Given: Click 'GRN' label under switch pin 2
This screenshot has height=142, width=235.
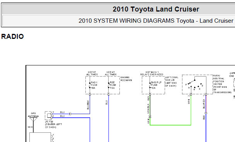Looking at the screenshot, I should tap(189, 102).
